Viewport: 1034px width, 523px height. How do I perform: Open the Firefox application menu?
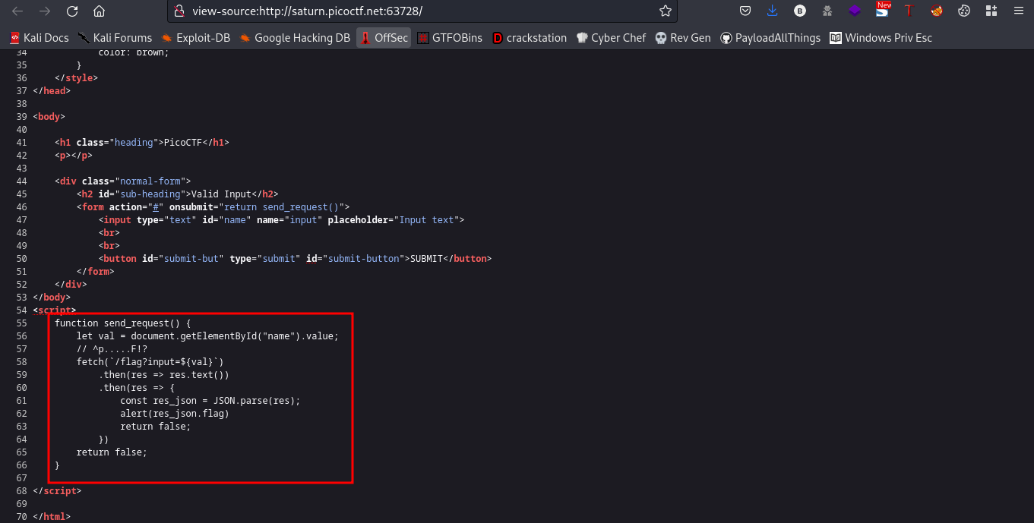pos(1018,11)
